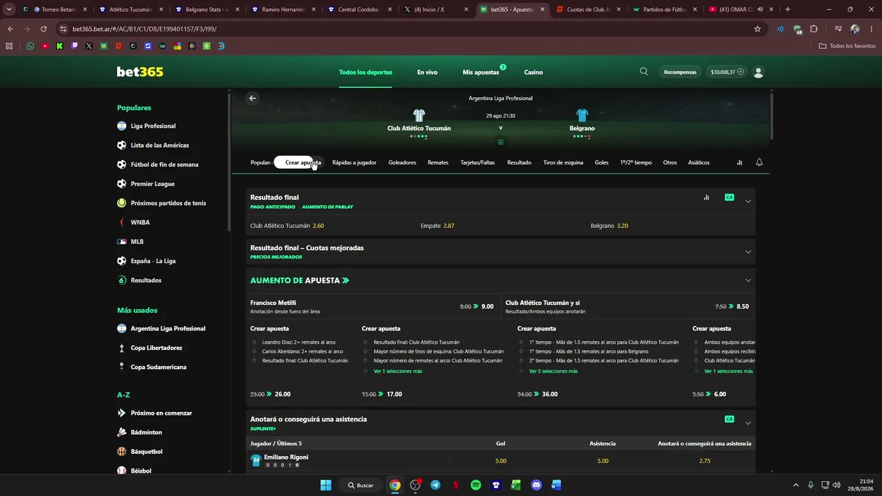882x496 pixels.
Task: Open Discord from the taskbar
Action: point(536,485)
